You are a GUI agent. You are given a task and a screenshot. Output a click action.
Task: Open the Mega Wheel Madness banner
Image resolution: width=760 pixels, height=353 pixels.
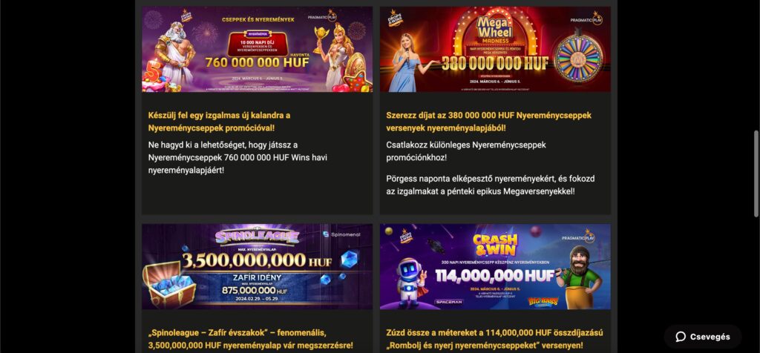pyautogui.click(x=495, y=50)
